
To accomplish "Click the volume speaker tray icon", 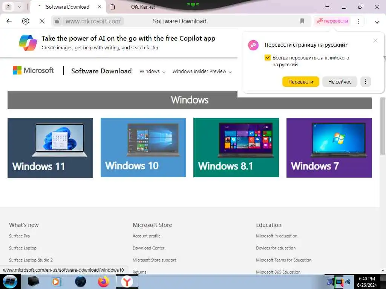I will tap(348, 282).
